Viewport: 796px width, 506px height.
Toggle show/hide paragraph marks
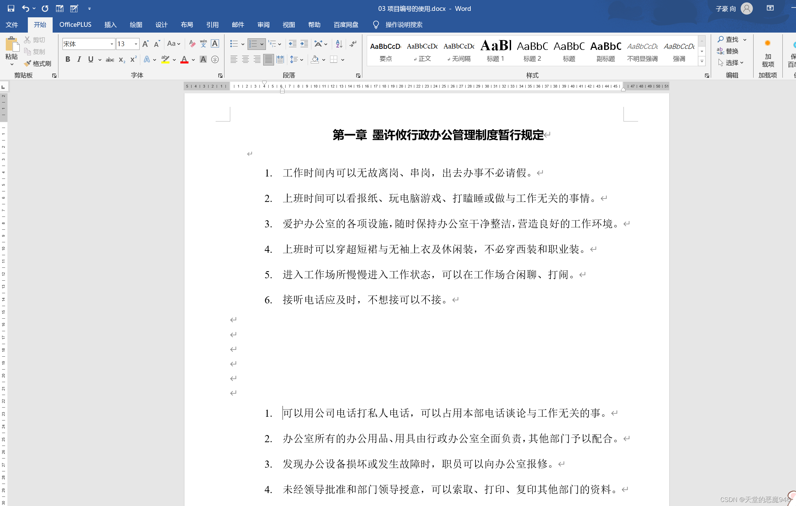[353, 44]
